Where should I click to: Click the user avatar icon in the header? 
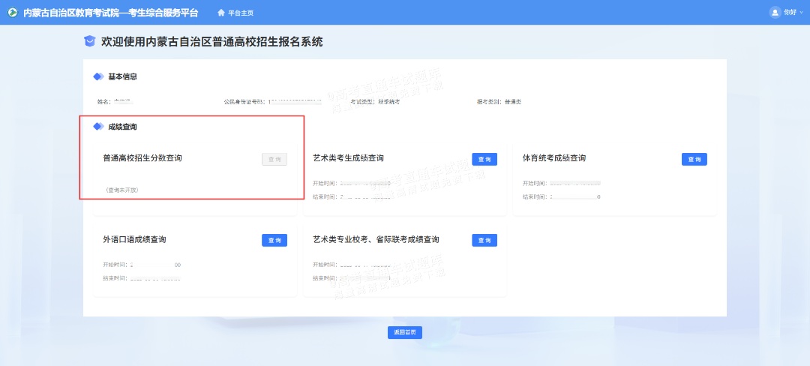pyautogui.click(x=775, y=12)
